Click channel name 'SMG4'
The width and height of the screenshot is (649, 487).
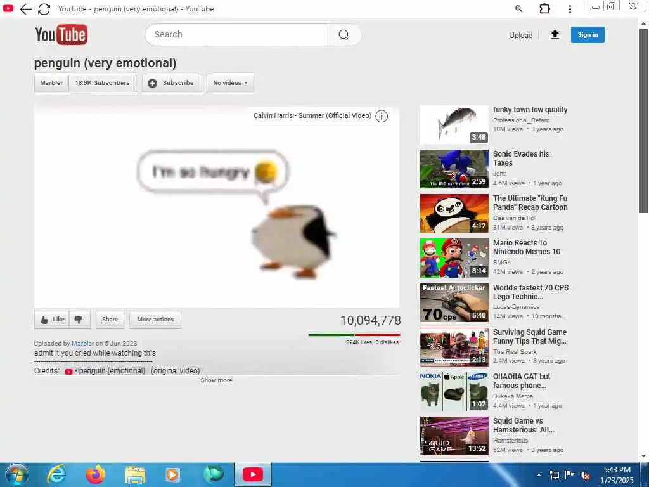click(x=502, y=262)
